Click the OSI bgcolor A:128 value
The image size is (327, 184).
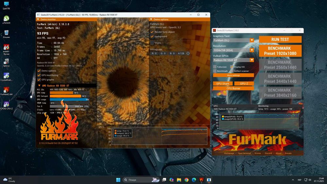coord(181,54)
